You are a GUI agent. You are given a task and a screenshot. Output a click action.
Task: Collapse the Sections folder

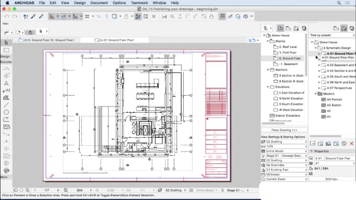[268, 70]
